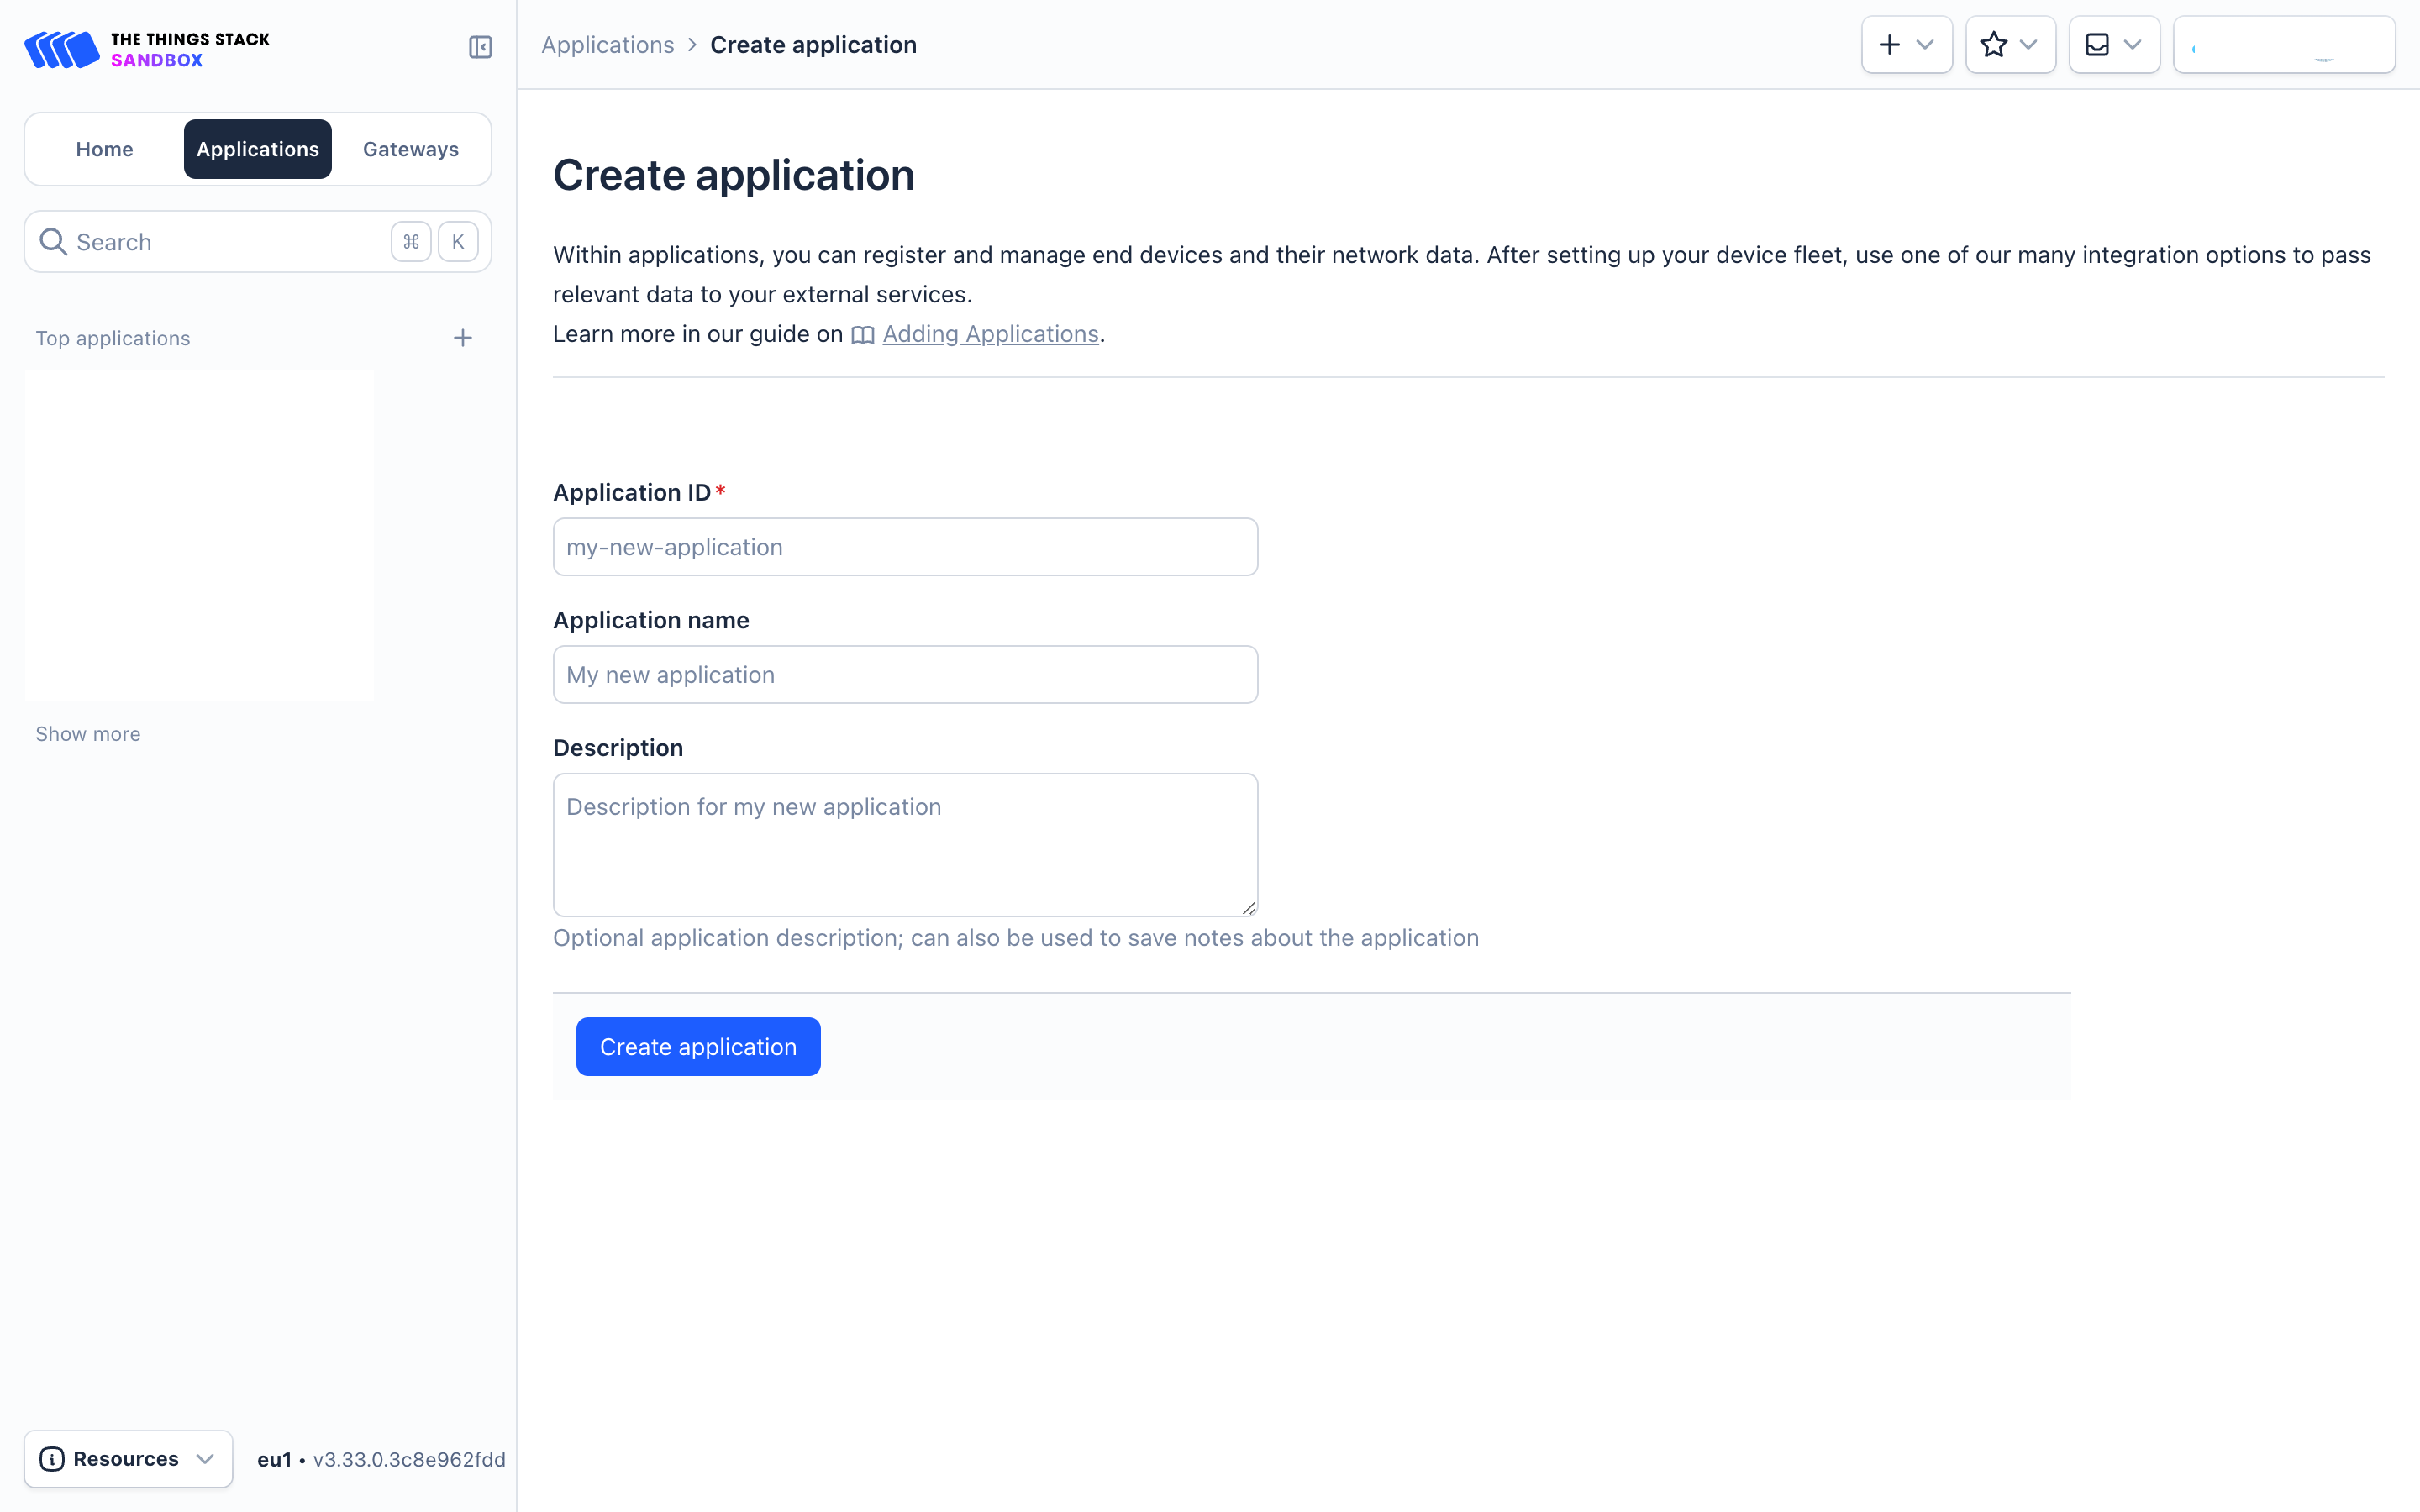Click the Resources info icon
This screenshot has width=2420, height=1512.
(52, 1459)
